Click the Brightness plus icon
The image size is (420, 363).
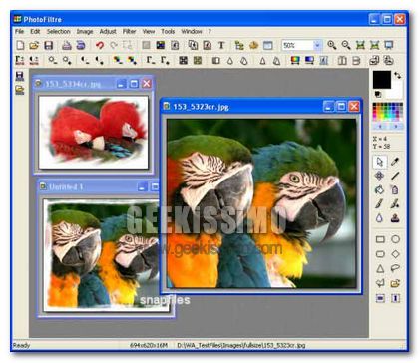click(67, 60)
